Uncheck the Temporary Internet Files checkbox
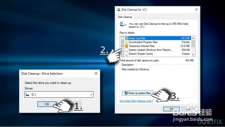This screenshot has height=127, width=225. pyautogui.click(x=122, y=46)
